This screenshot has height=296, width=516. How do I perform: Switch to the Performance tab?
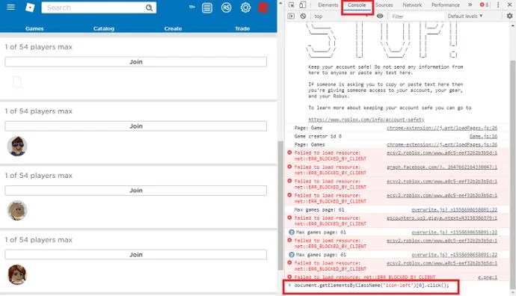coord(446,5)
